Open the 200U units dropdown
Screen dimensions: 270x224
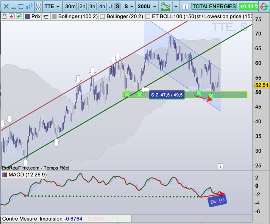point(147,7)
